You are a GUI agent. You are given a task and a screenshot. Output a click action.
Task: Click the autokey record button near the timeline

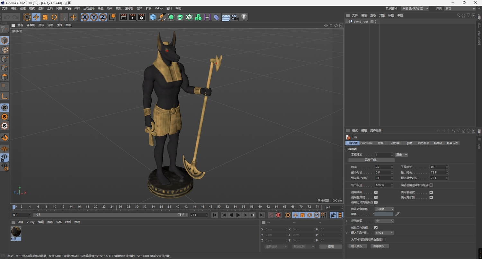[278, 215]
